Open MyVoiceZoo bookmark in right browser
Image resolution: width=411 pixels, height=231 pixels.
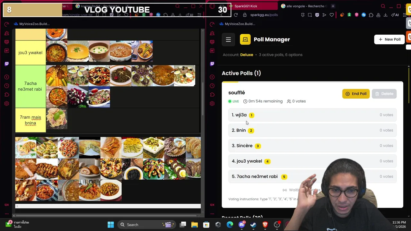[237, 24]
